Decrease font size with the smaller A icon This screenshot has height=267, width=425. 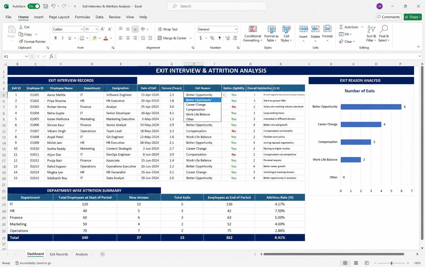pos(110,29)
